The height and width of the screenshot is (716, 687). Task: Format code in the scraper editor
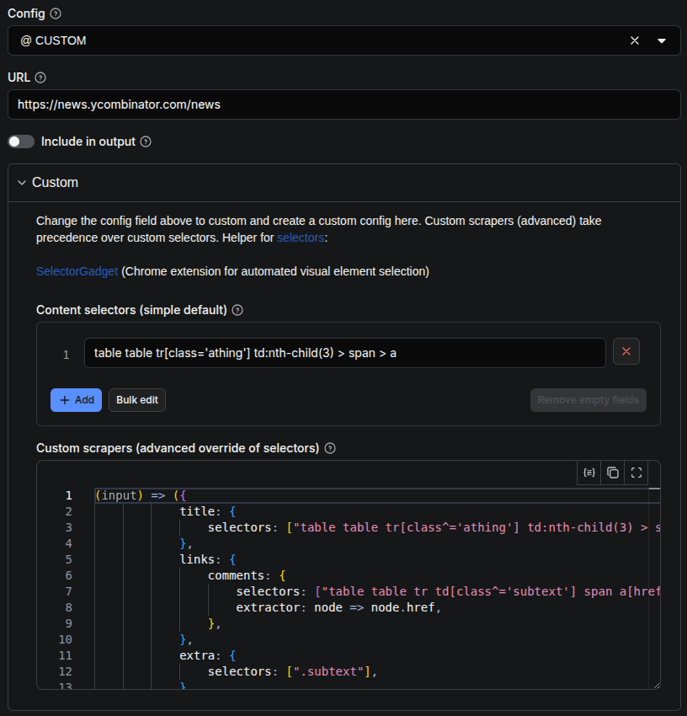tap(589, 473)
